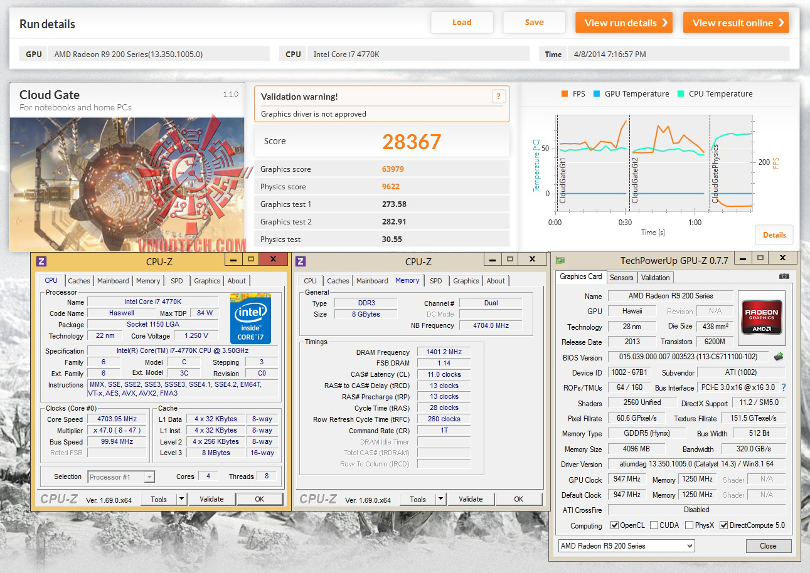Click the Load button in Run details
This screenshot has width=810, height=573.
pos(462,23)
